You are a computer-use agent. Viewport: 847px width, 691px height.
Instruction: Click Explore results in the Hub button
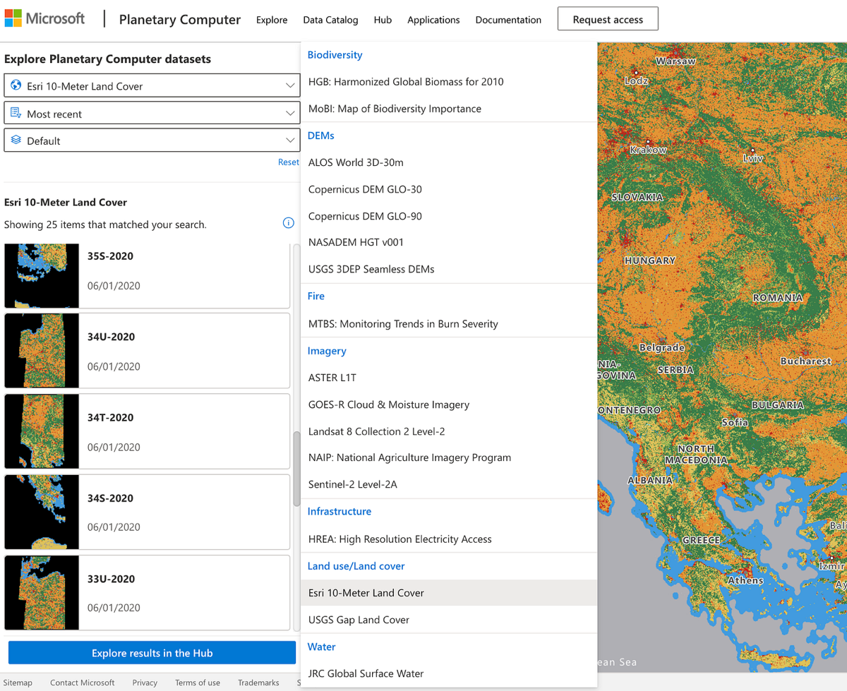click(x=152, y=652)
